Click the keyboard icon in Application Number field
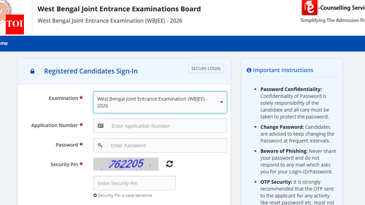365x205 pixels. [x=100, y=125]
